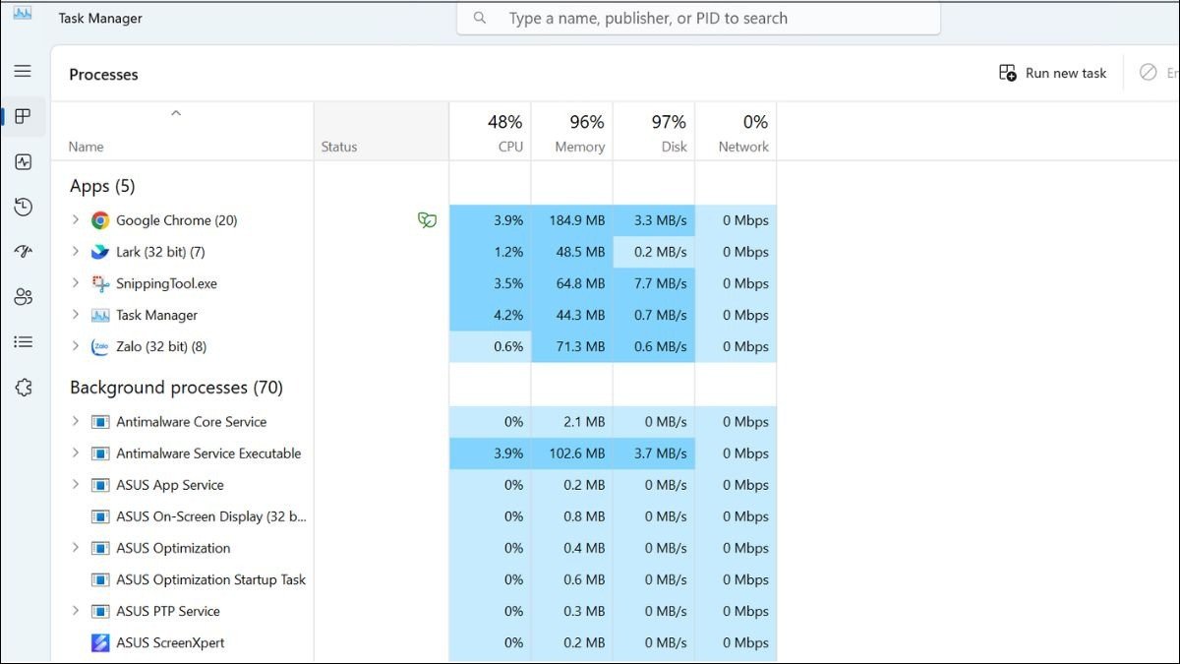Expand the Zalo process tree
This screenshot has height=664, width=1180.
coord(76,346)
